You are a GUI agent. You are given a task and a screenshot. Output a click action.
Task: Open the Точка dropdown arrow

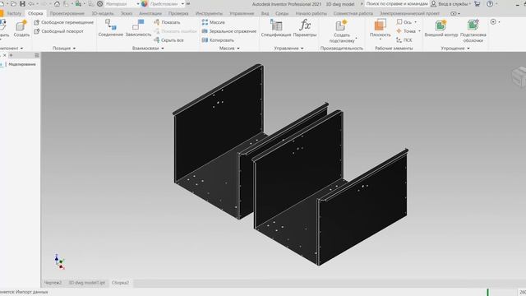(x=419, y=31)
